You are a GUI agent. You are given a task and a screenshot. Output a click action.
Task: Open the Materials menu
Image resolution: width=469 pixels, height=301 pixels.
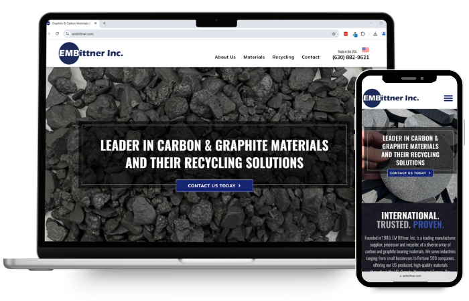[x=254, y=57]
